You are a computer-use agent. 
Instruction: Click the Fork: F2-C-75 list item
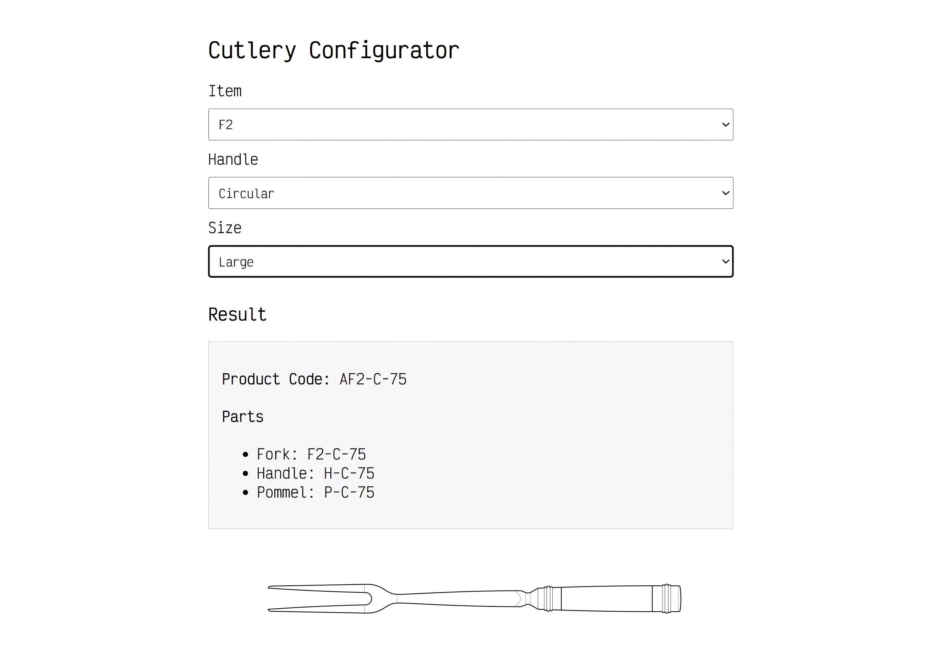coord(311,455)
